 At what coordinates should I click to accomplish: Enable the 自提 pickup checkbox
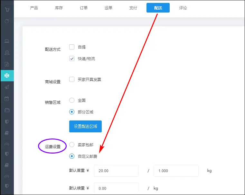point(72,47)
